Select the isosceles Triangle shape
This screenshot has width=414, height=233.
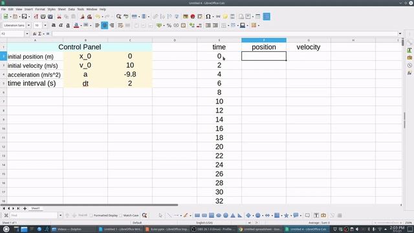pyautogui.click(x=233, y=216)
